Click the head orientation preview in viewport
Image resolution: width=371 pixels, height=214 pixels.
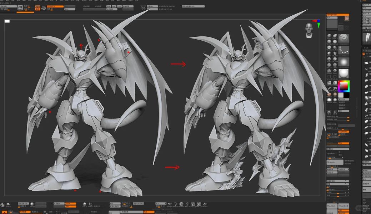point(309,31)
